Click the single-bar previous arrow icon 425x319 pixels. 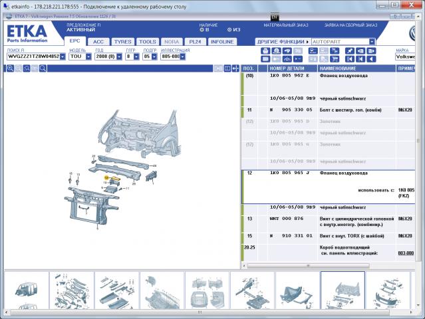click(360, 58)
